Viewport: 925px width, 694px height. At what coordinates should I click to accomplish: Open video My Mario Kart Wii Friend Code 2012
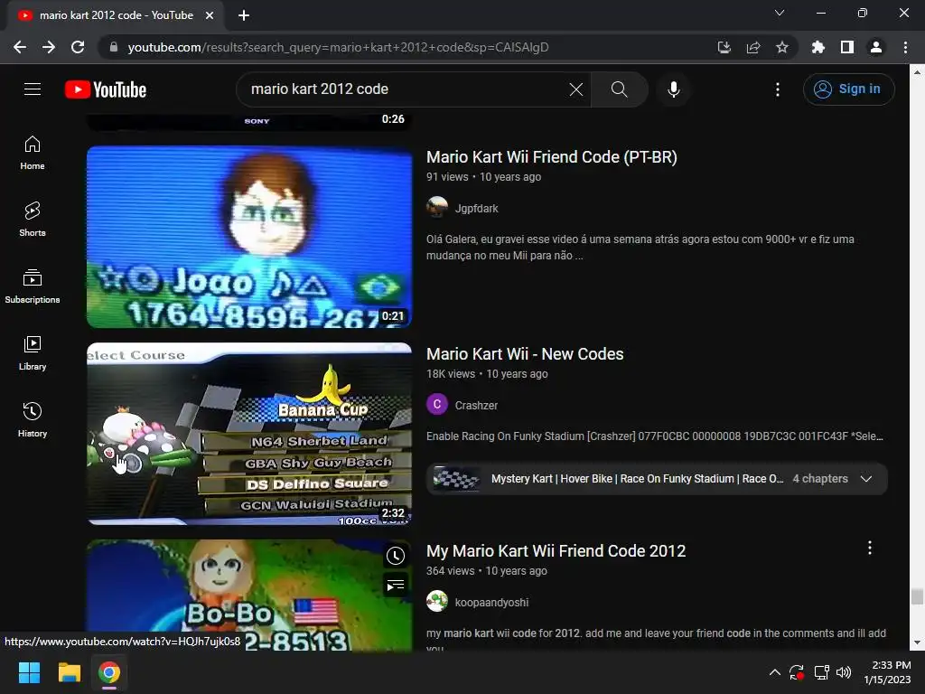coord(556,551)
